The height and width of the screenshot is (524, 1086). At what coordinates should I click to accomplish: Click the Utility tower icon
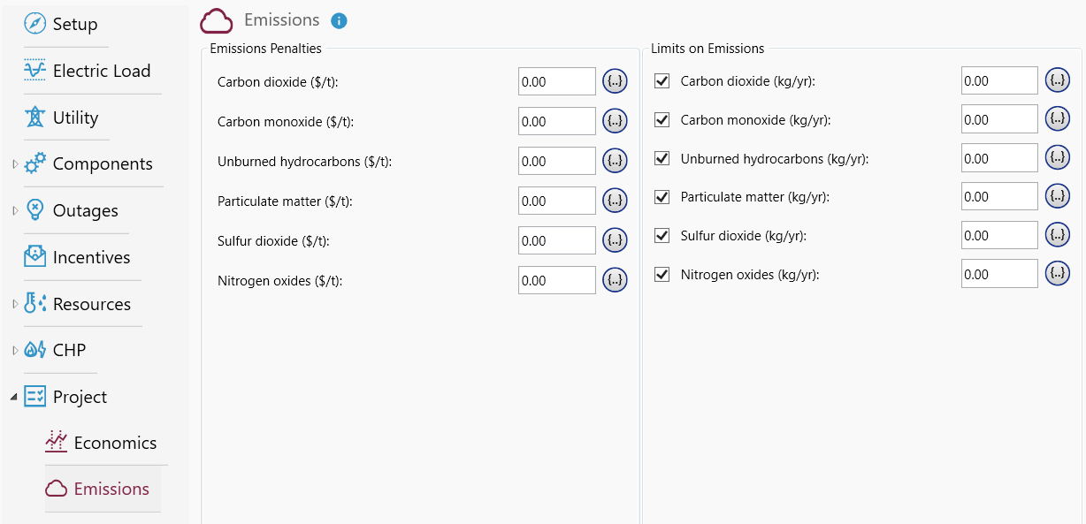(x=35, y=118)
